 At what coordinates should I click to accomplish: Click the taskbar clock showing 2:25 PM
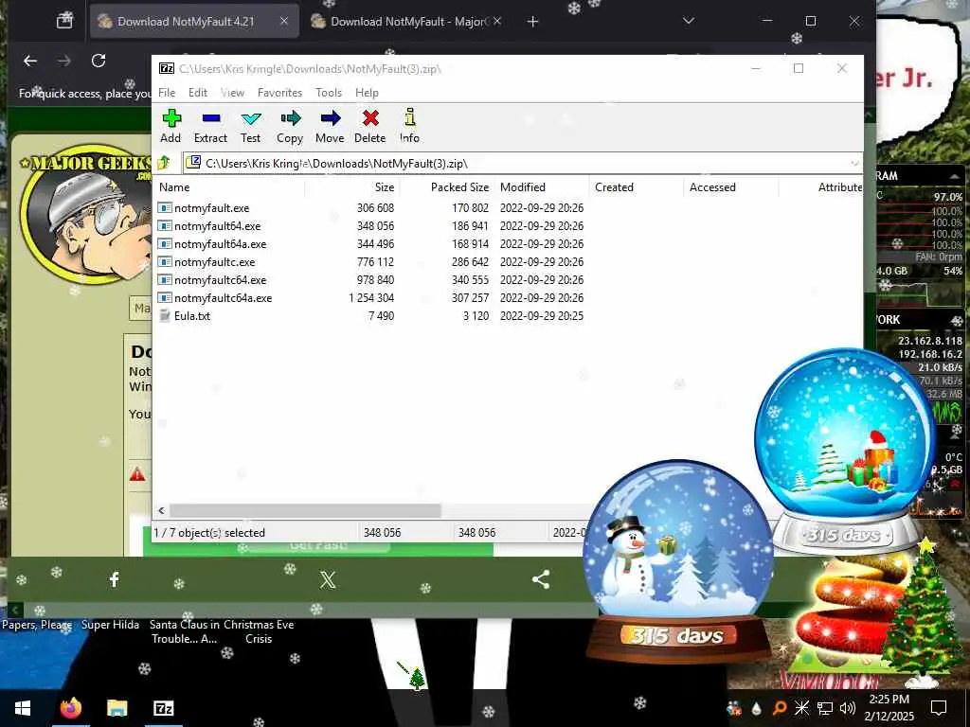point(889,708)
